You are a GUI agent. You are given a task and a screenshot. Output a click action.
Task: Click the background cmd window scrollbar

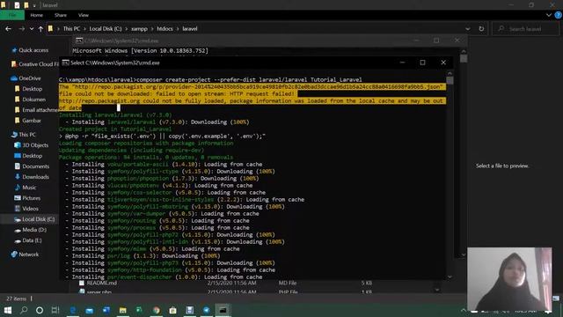click(464, 152)
